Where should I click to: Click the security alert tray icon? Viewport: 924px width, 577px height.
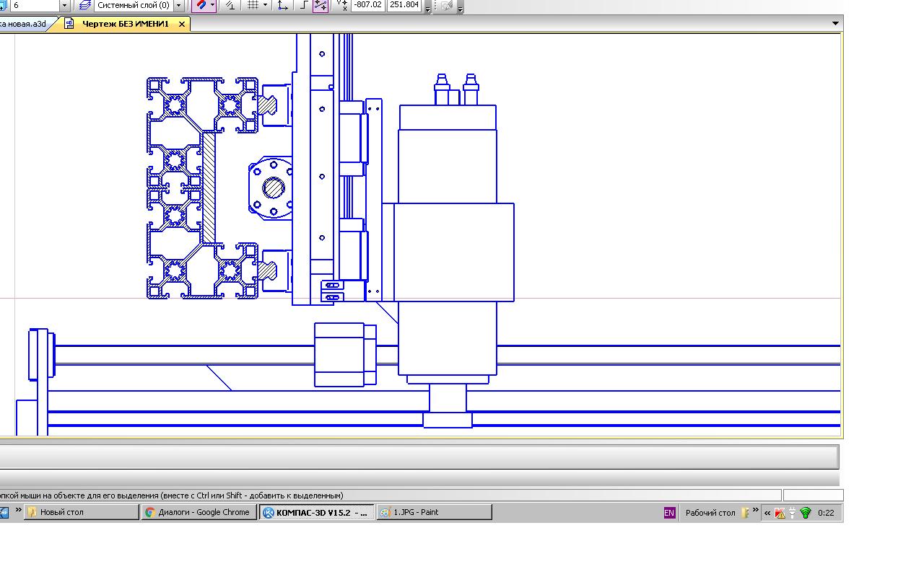coord(780,513)
